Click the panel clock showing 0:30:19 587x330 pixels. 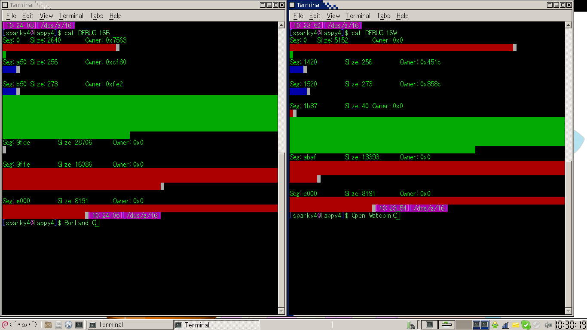pos(571,325)
